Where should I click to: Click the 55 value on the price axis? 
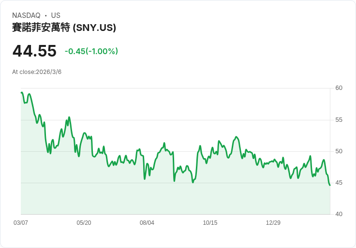[339, 119]
